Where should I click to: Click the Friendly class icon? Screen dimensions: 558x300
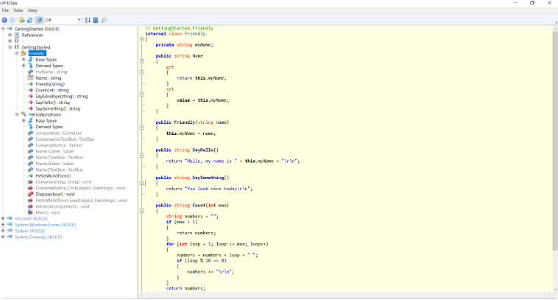click(x=24, y=54)
